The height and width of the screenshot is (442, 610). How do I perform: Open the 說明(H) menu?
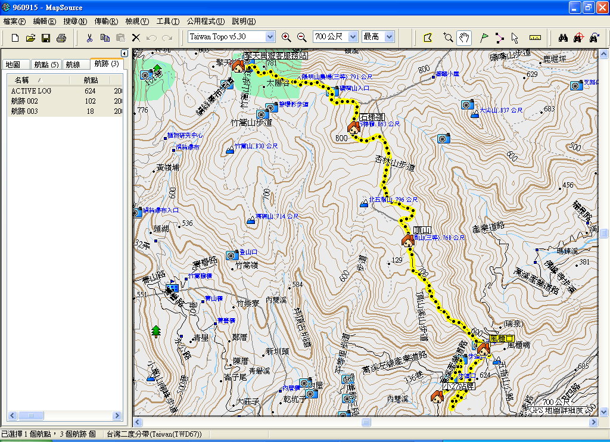(244, 21)
